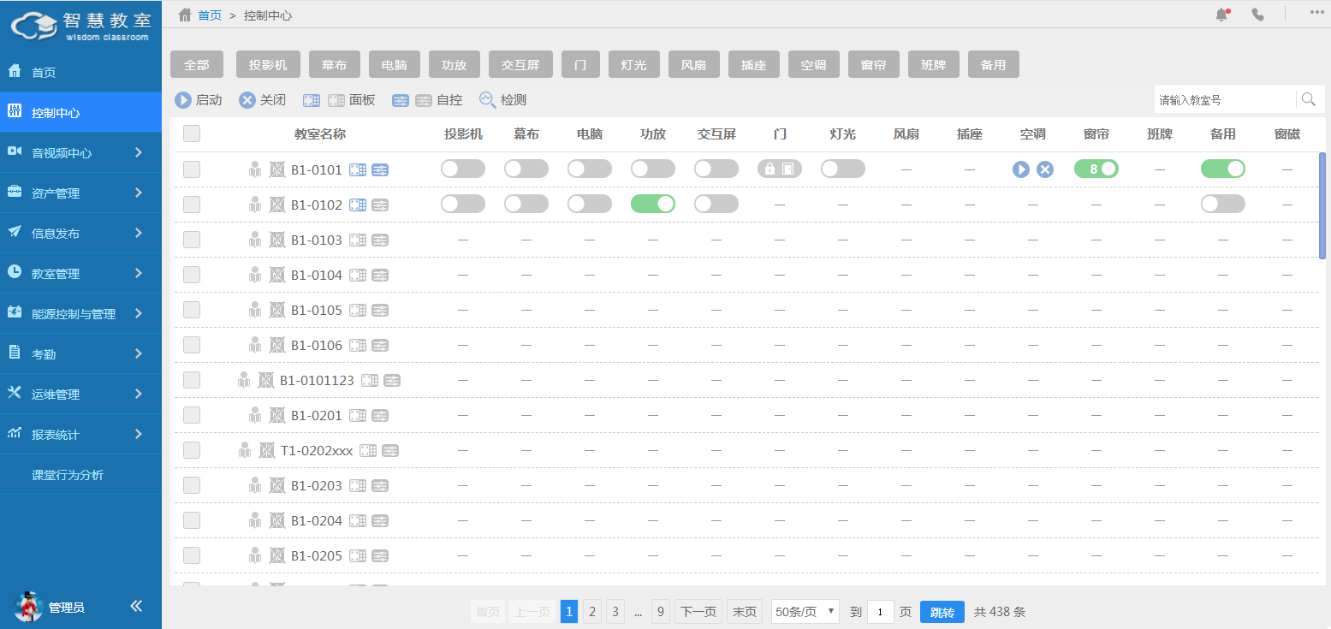Click the phone icon in header
This screenshot has width=1331, height=629.
(x=1257, y=15)
